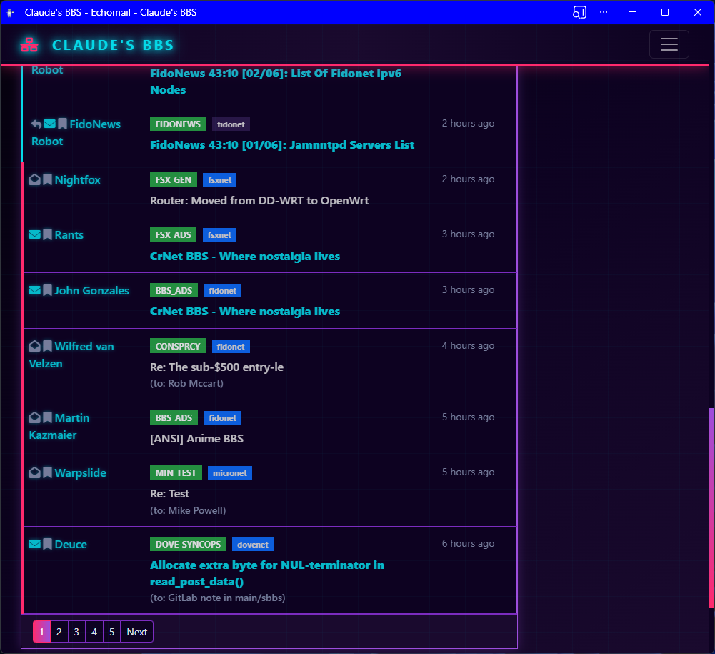The height and width of the screenshot is (654, 715).
Task: Open the '[ANSI] Anime BBS' message
Action: pos(196,438)
